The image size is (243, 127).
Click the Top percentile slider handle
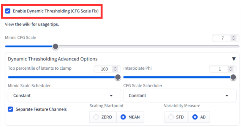click(x=118, y=77)
